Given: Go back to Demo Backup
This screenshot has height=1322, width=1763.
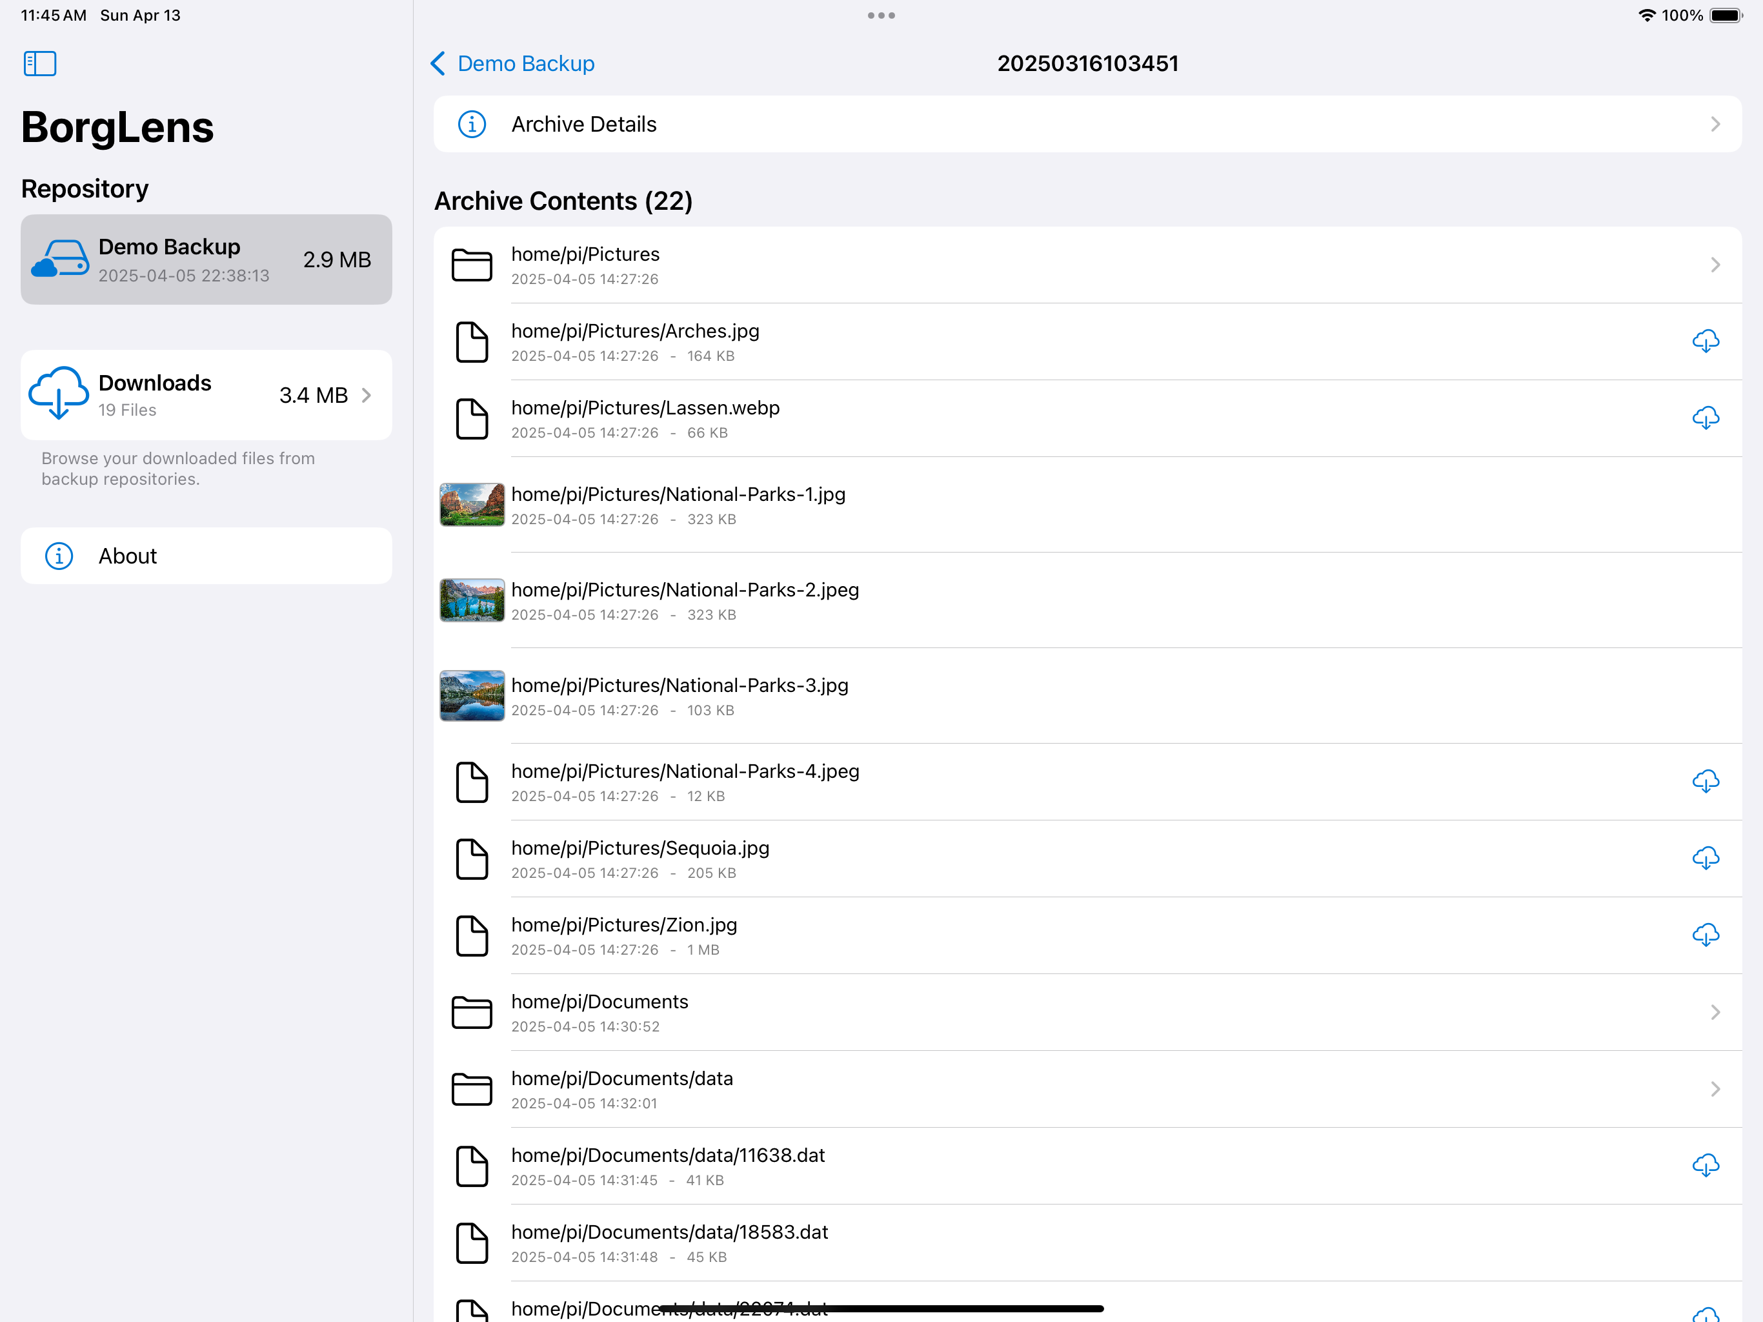Looking at the screenshot, I should [512, 64].
